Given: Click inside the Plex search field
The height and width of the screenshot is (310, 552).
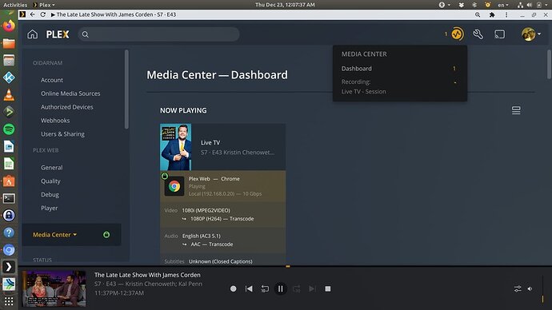Looking at the screenshot, I should 158,34.
